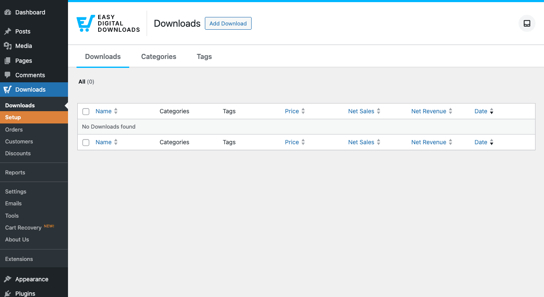Open Tools in the sidebar submenu
544x297 pixels.
pos(34,216)
